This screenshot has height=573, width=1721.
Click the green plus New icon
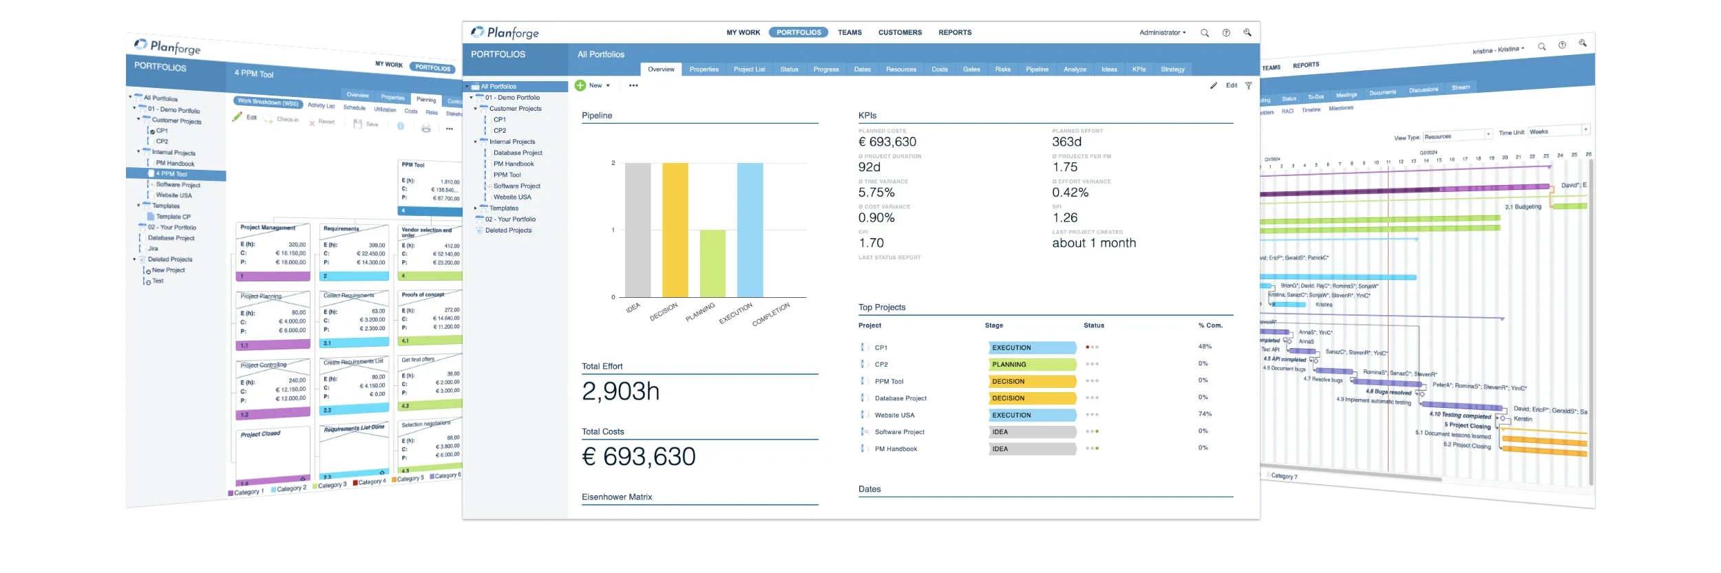580,85
